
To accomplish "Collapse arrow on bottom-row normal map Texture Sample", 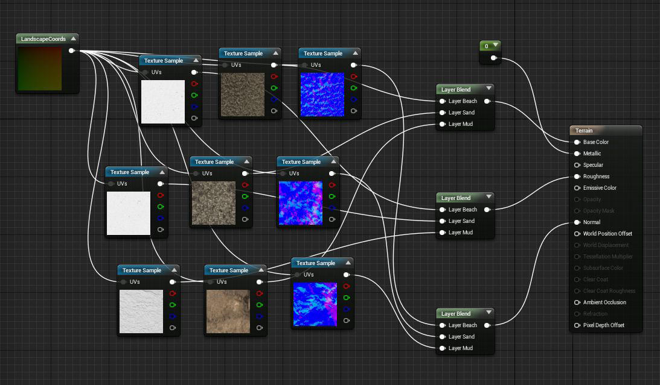I will click(348, 263).
